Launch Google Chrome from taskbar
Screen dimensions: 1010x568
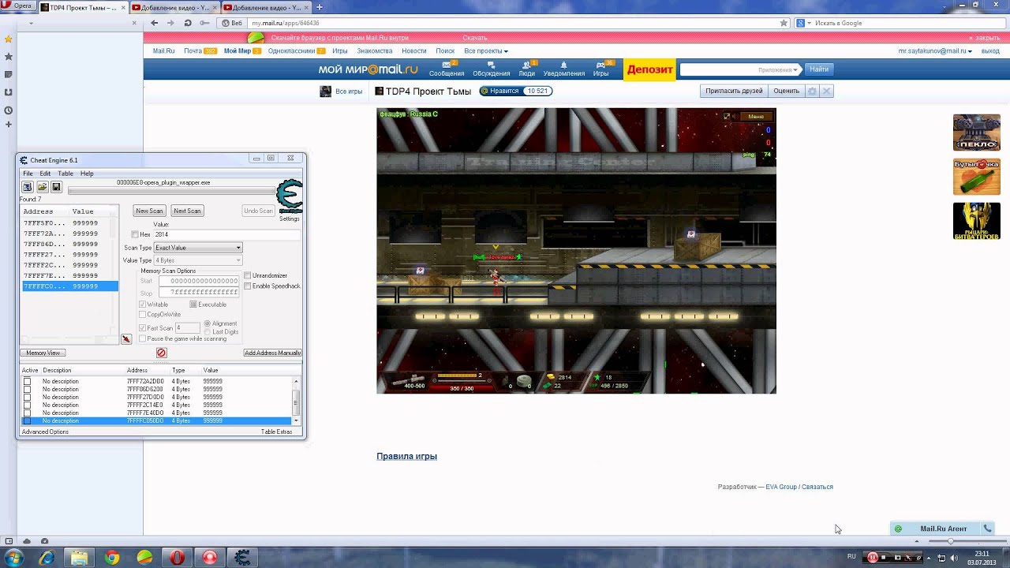(111, 558)
